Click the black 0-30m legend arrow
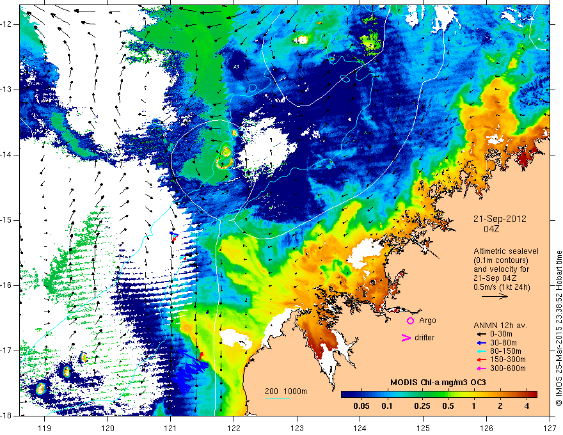The width and height of the screenshot is (563, 435). (481, 335)
